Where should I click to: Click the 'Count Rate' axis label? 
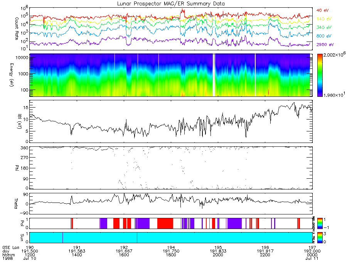[x=17, y=29]
